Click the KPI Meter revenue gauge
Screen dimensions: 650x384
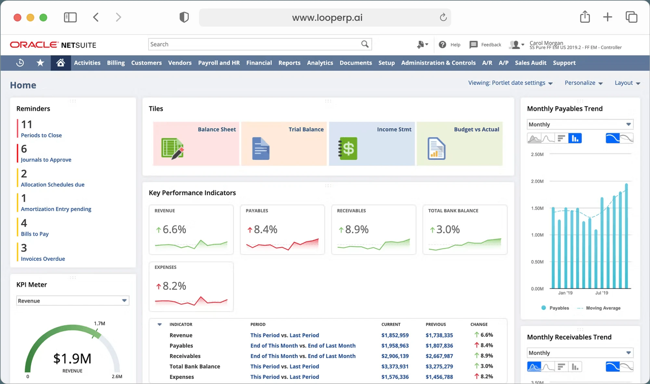[x=72, y=350]
